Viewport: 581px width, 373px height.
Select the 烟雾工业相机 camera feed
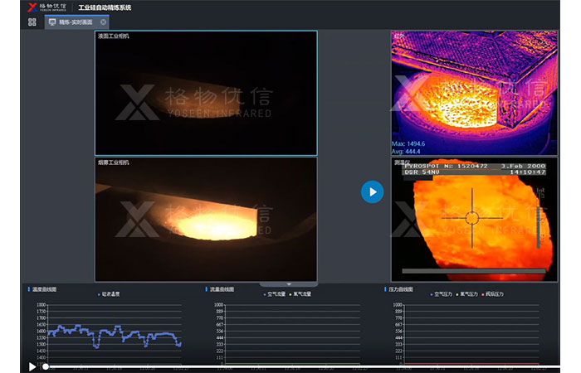pos(206,220)
